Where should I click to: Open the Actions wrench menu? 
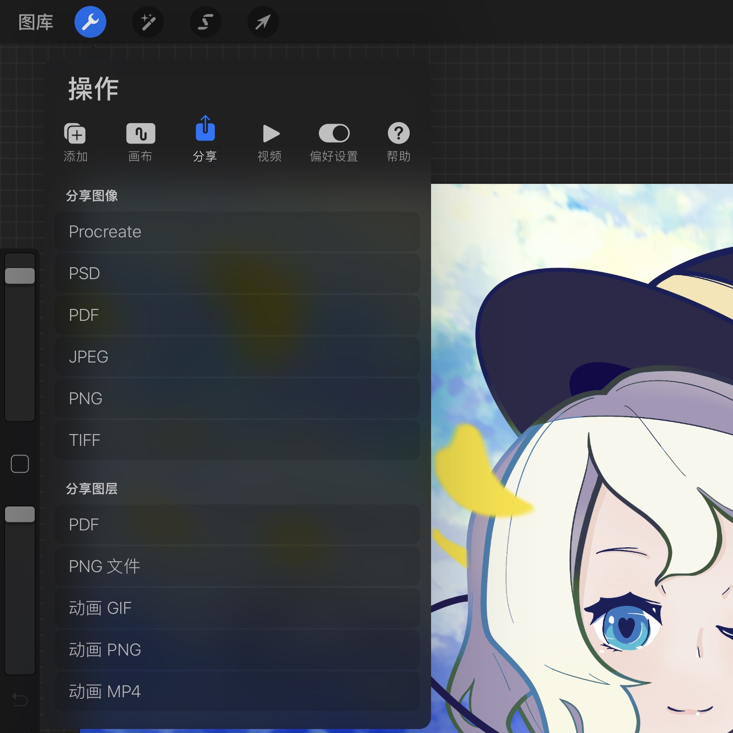[x=90, y=22]
